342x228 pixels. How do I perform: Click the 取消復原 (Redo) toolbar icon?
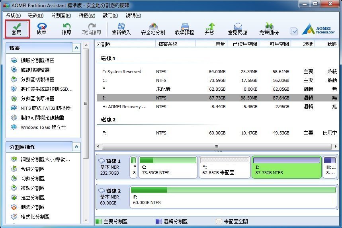pos(92,29)
